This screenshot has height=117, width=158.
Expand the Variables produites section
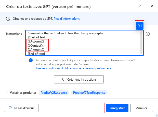7,92
